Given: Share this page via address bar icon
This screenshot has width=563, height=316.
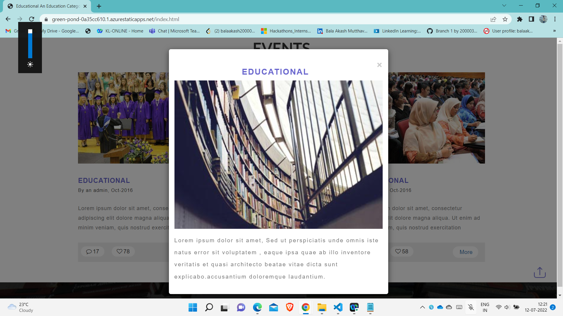Looking at the screenshot, I should click(493, 19).
